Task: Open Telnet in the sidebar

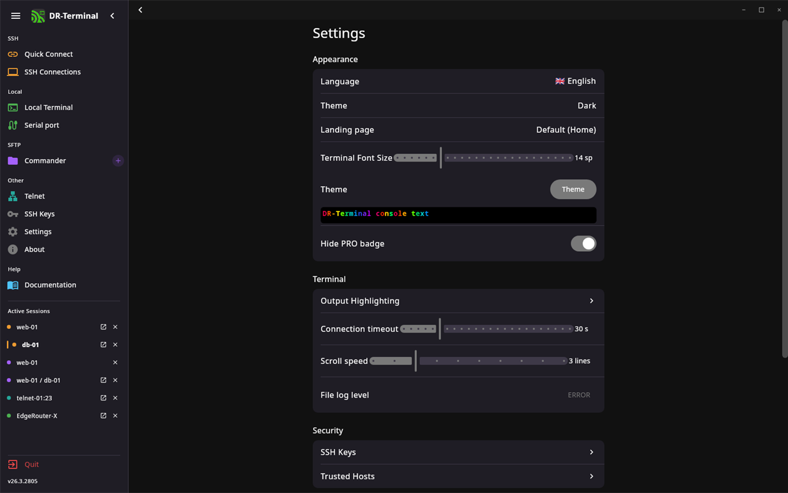Action: [x=34, y=196]
